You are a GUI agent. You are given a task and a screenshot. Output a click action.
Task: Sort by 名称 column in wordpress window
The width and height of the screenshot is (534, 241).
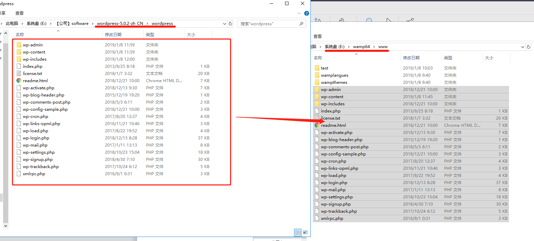[x=20, y=34]
